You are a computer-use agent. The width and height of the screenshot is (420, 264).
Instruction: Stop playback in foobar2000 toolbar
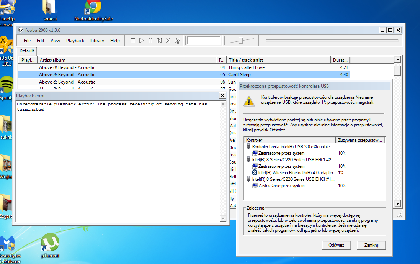tap(133, 41)
